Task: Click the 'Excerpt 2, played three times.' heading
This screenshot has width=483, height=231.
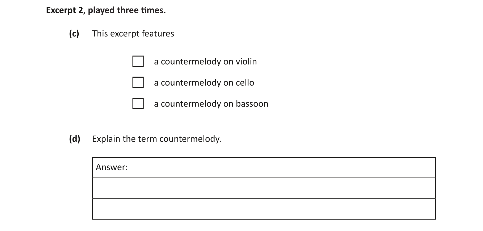Action: point(106,10)
